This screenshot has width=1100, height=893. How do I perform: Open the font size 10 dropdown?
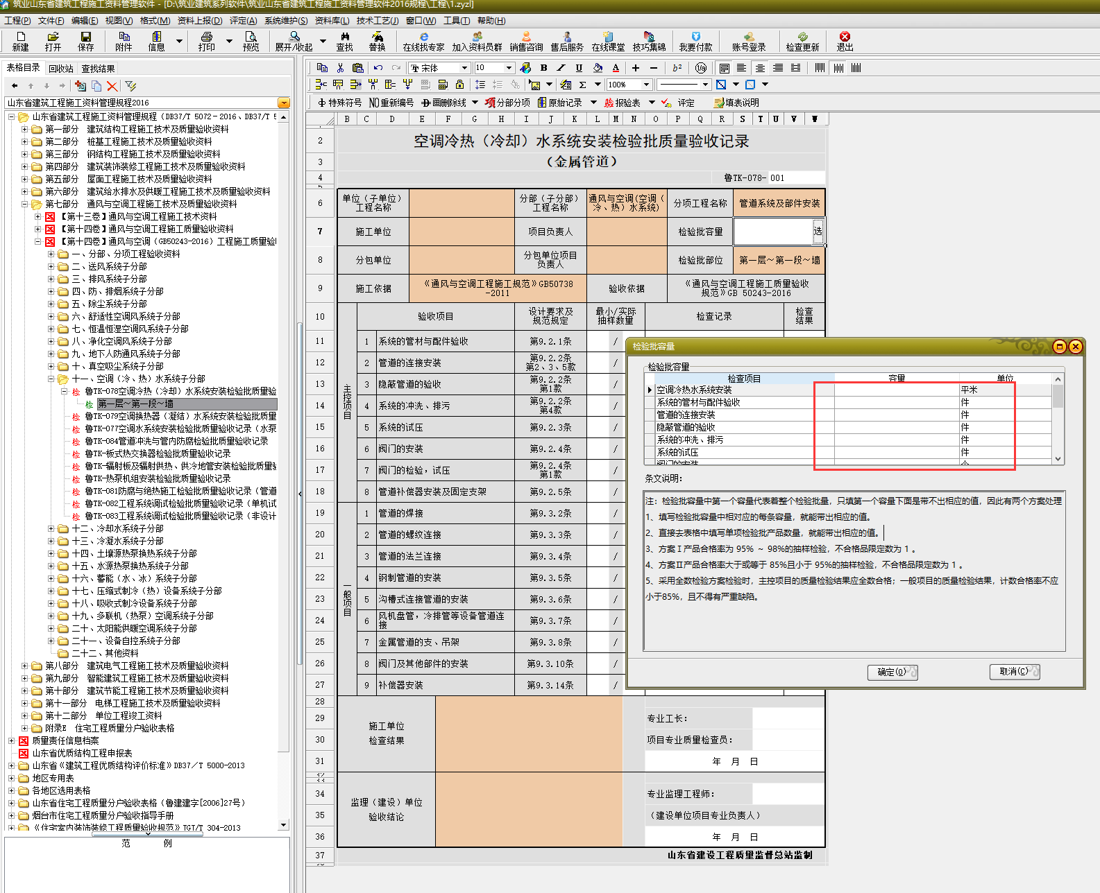(x=509, y=68)
